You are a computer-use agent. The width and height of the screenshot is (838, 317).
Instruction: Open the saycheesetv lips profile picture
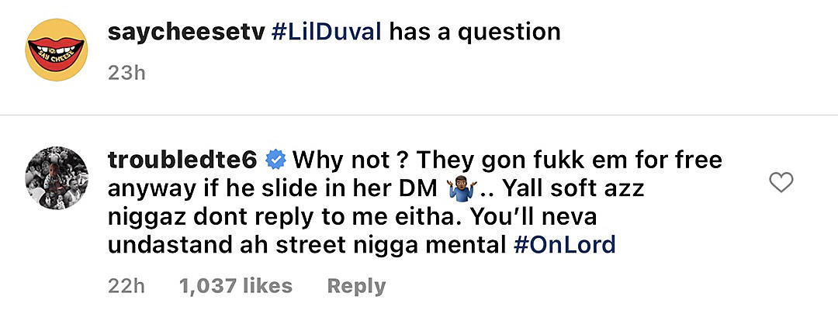[x=57, y=50]
